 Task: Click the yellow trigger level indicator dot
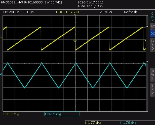[145, 41]
